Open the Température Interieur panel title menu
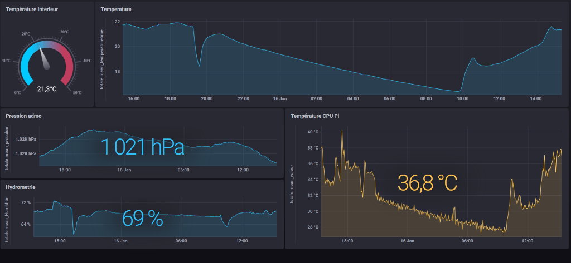This screenshot has width=571, height=263. (x=31, y=9)
